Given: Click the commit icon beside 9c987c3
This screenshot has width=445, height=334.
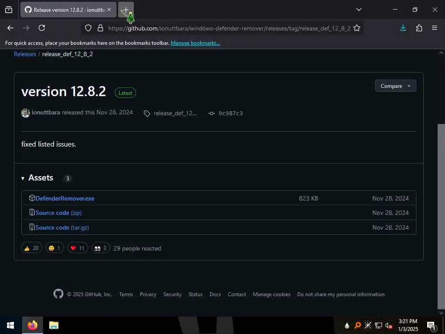Looking at the screenshot, I should click(212, 114).
